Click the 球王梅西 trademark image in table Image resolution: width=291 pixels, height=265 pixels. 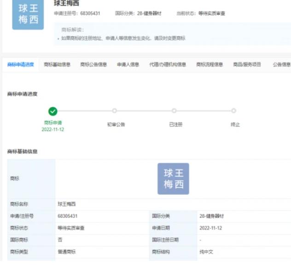(x=173, y=179)
